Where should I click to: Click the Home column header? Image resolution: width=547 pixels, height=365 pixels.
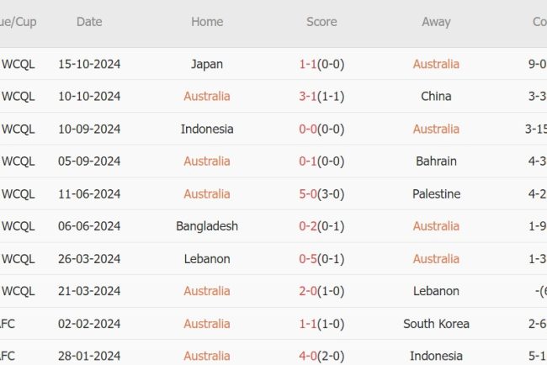point(207,22)
